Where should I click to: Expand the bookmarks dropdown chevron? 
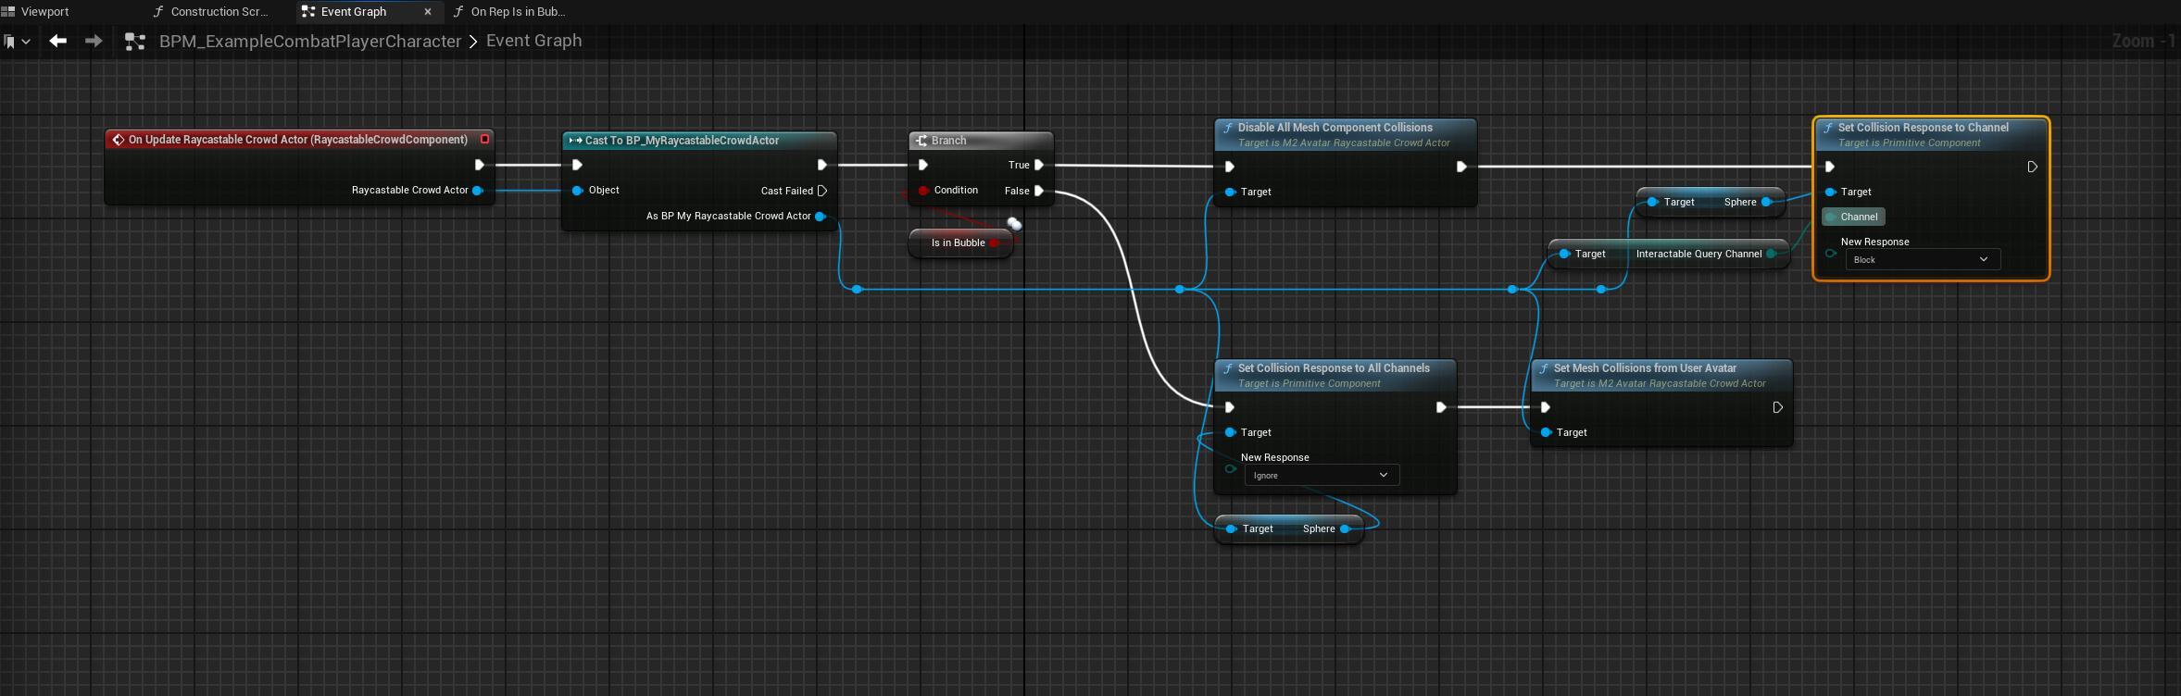click(x=26, y=42)
